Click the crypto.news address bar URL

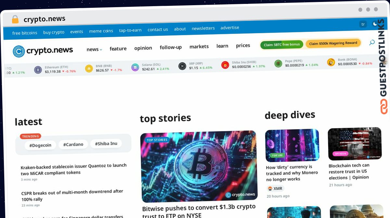coord(45,19)
